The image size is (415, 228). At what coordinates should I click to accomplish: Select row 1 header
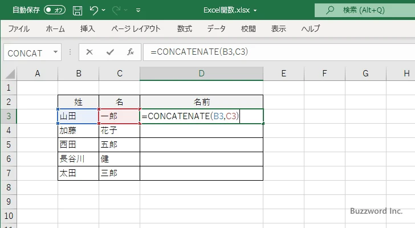click(9, 88)
